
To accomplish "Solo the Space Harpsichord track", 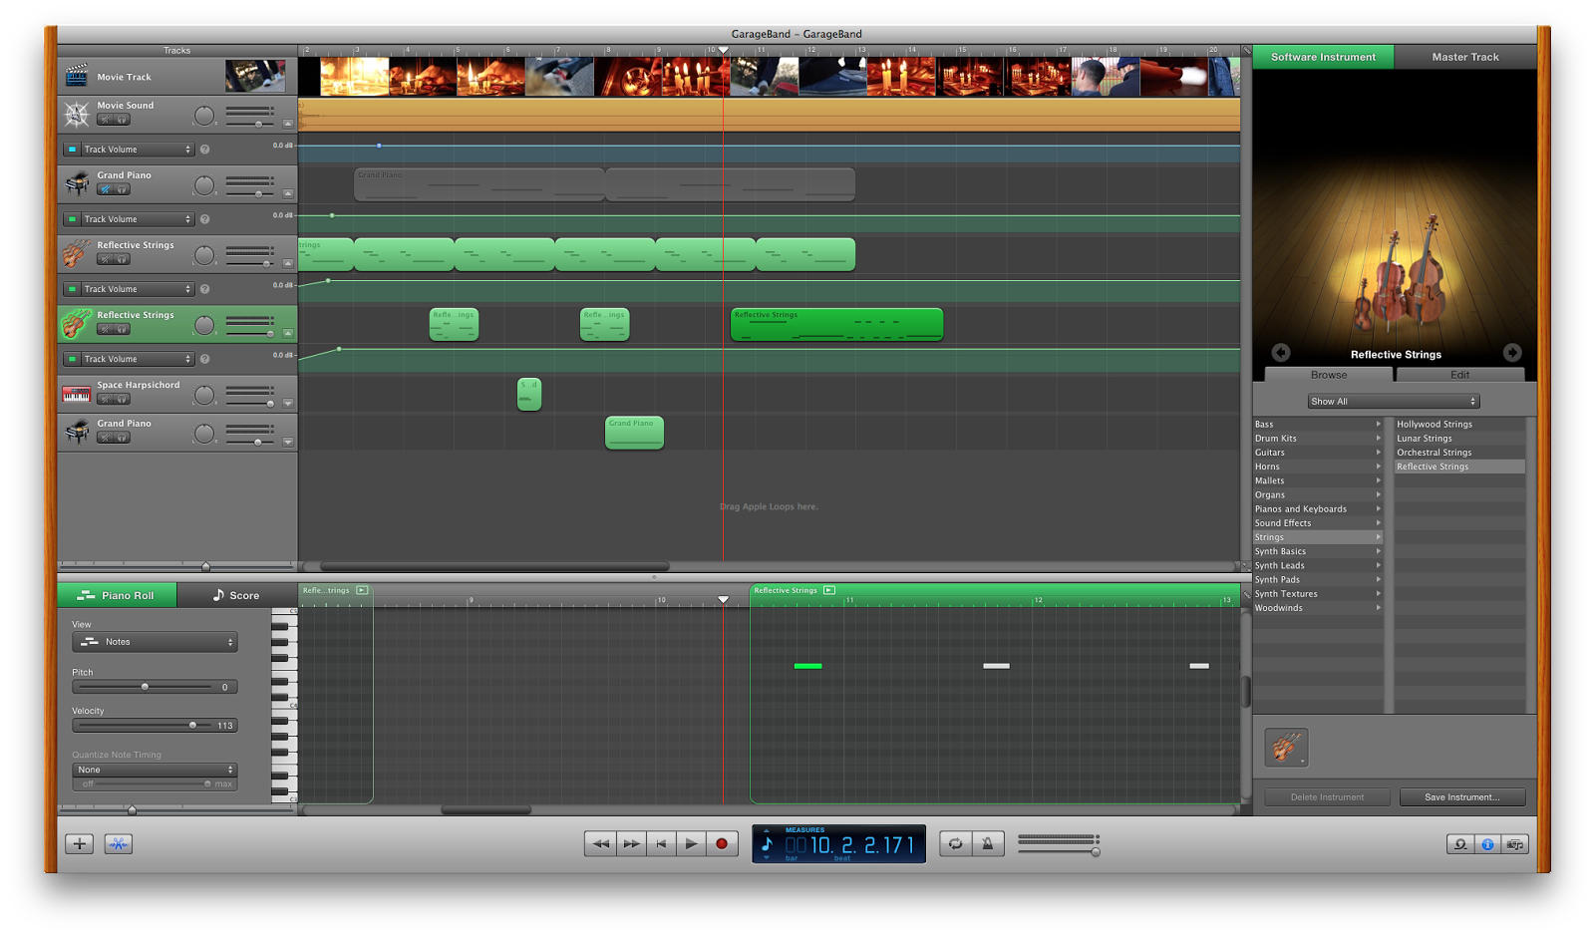I will [122, 399].
